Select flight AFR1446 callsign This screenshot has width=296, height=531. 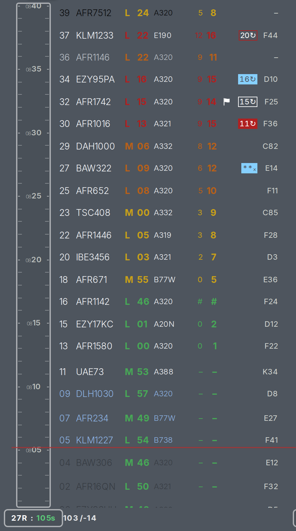[x=94, y=235]
